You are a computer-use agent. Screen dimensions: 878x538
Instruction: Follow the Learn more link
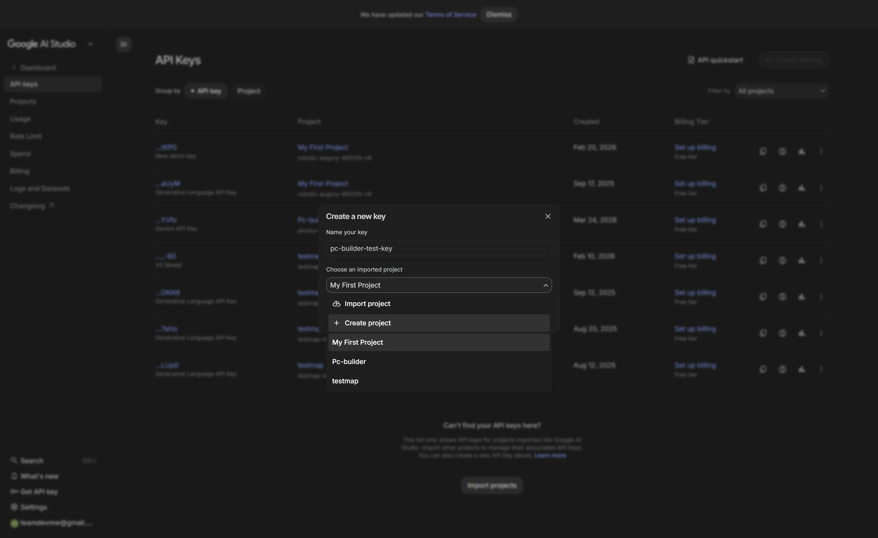coord(550,455)
